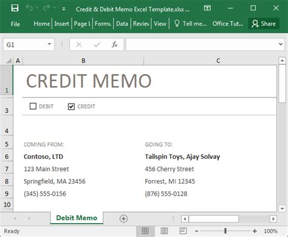The height and width of the screenshot is (237, 288).
Task: Click horizontal scrollbar right arrow
Action: point(273,219)
